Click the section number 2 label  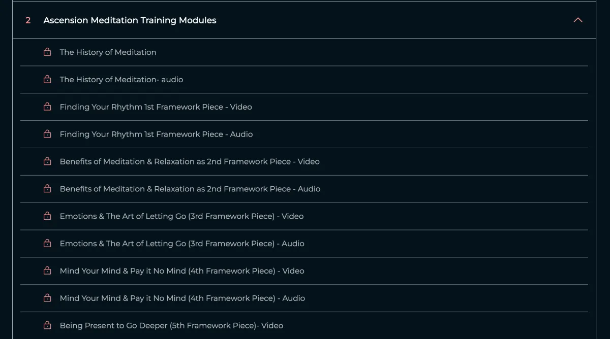pos(28,20)
